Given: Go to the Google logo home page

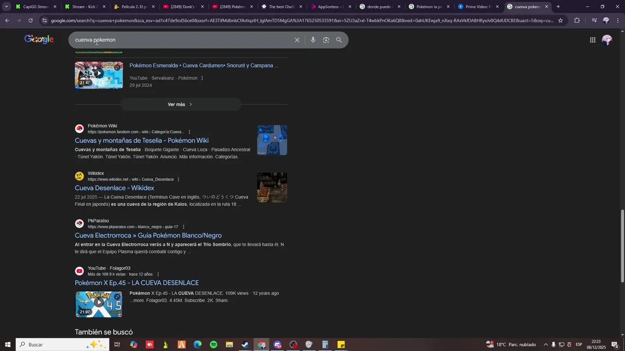Looking at the screenshot, I should coord(39,39).
